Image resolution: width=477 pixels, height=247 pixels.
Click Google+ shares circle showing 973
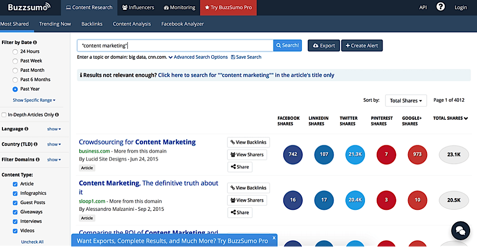coord(417,155)
